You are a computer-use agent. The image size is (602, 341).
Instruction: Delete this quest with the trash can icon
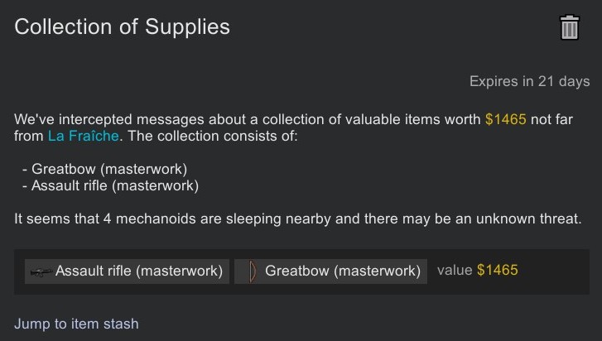click(570, 27)
